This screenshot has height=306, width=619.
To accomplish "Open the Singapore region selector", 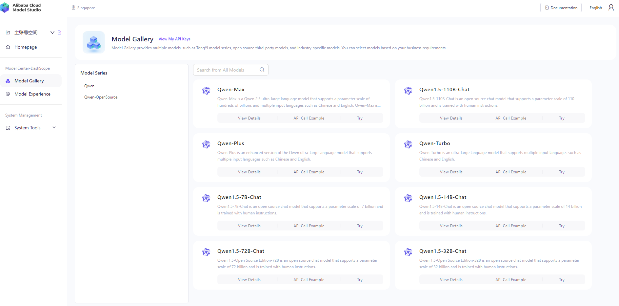I will pos(83,8).
